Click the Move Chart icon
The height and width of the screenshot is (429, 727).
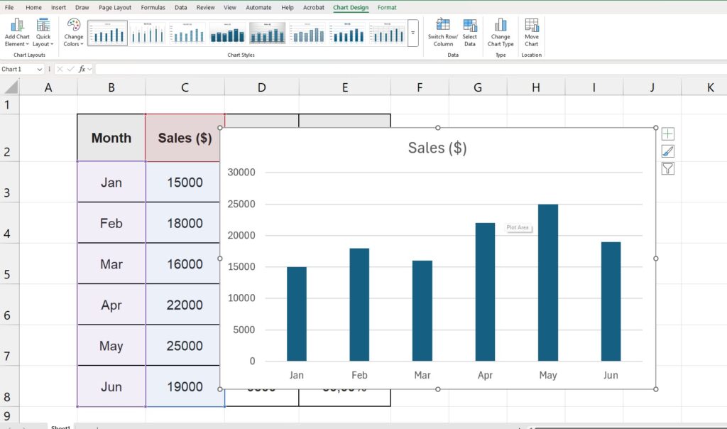click(x=532, y=31)
